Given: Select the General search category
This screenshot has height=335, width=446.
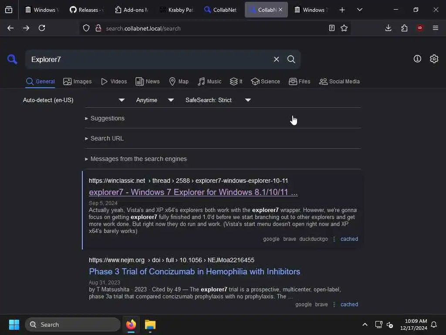Looking at the screenshot, I should pos(40,82).
